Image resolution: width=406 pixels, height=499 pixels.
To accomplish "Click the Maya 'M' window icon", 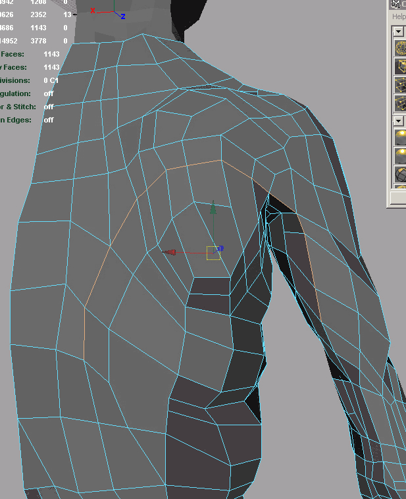I will pyautogui.click(x=397, y=5).
